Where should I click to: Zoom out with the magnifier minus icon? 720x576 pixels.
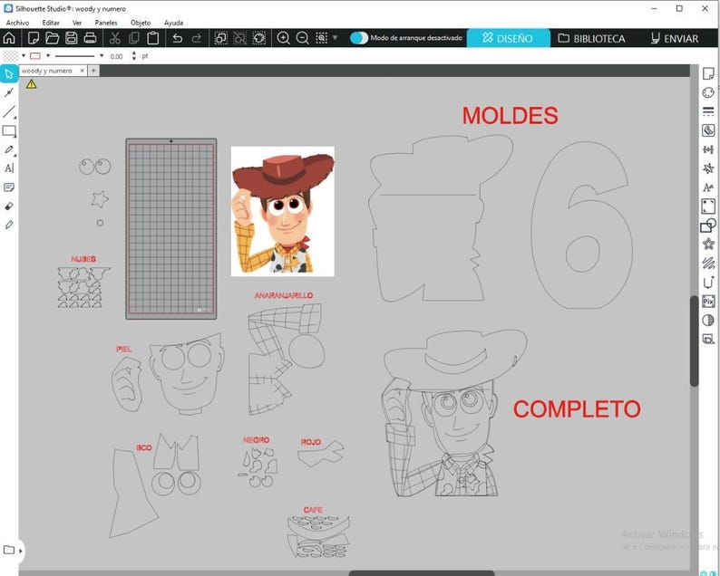[302, 38]
